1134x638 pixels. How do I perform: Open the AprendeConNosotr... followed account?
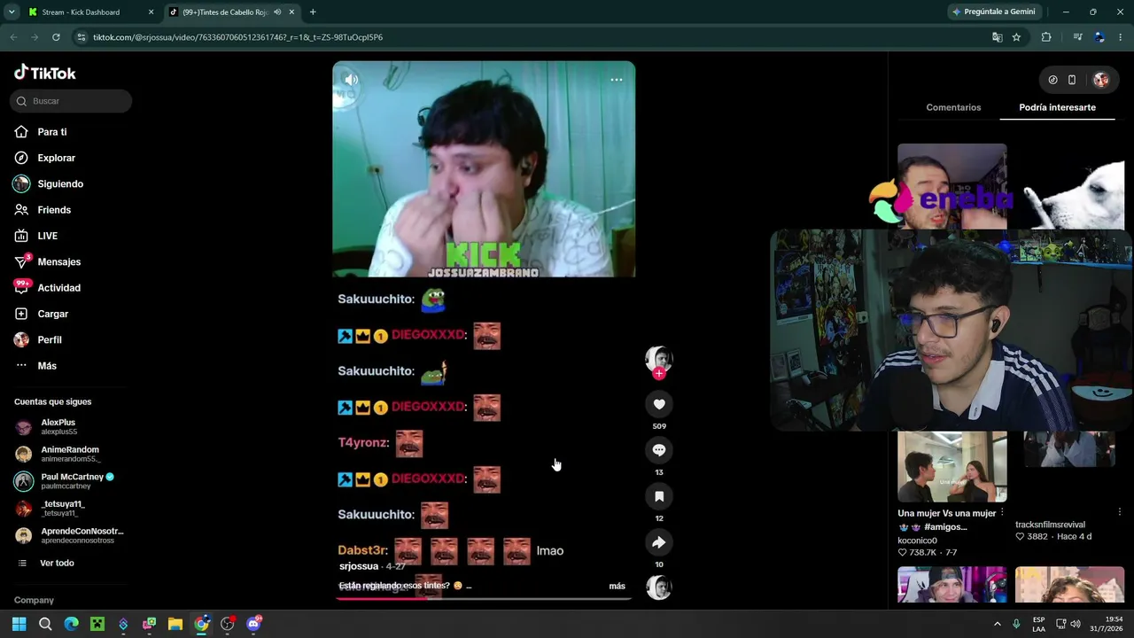pos(69,535)
